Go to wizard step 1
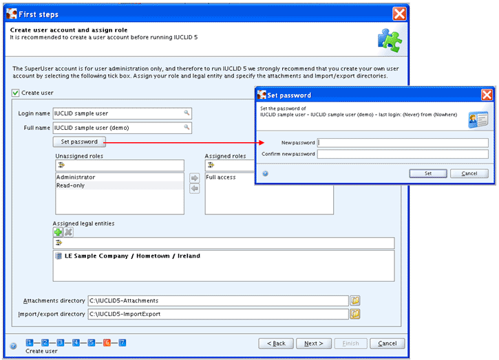This screenshot has height=360, width=499. 30,343
